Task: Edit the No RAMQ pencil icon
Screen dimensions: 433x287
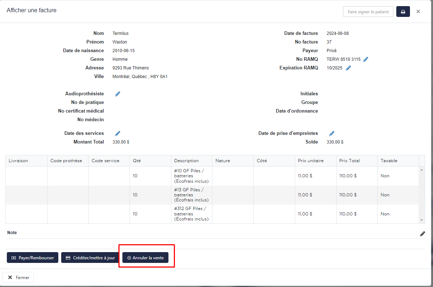Action: pyautogui.click(x=366, y=59)
